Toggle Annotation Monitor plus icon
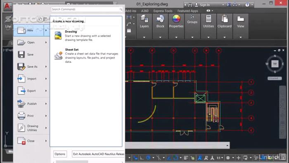The height and width of the screenshot is (163, 289). point(239,158)
